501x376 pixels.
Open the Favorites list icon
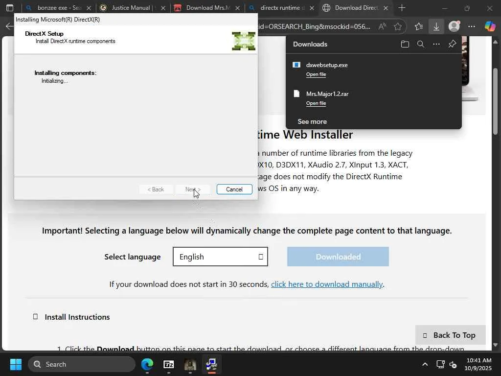[419, 26]
